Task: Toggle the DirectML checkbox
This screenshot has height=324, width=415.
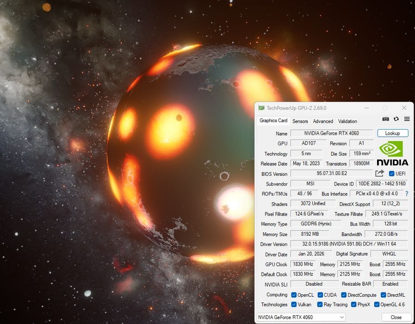Action: pyautogui.click(x=383, y=295)
